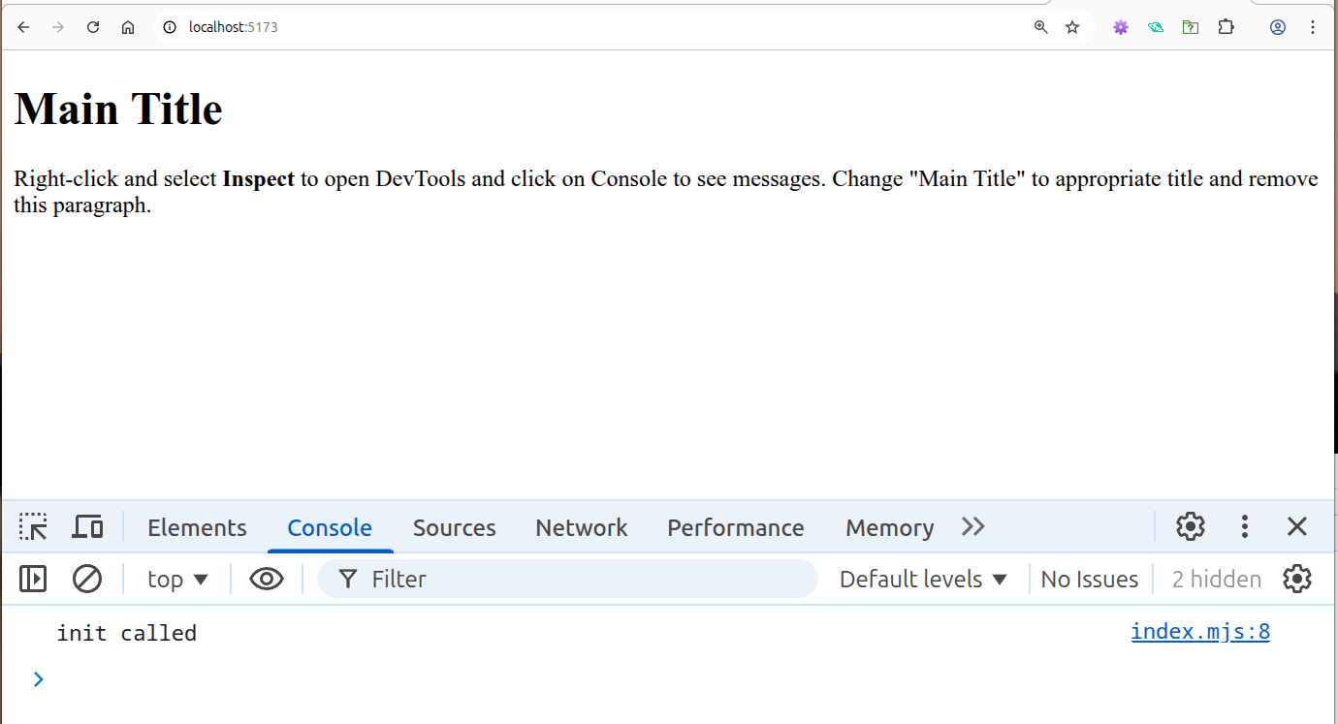The image size is (1338, 724).
Task: Reload the localhost page
Action: pyautogui.click(x=92, y=26)
